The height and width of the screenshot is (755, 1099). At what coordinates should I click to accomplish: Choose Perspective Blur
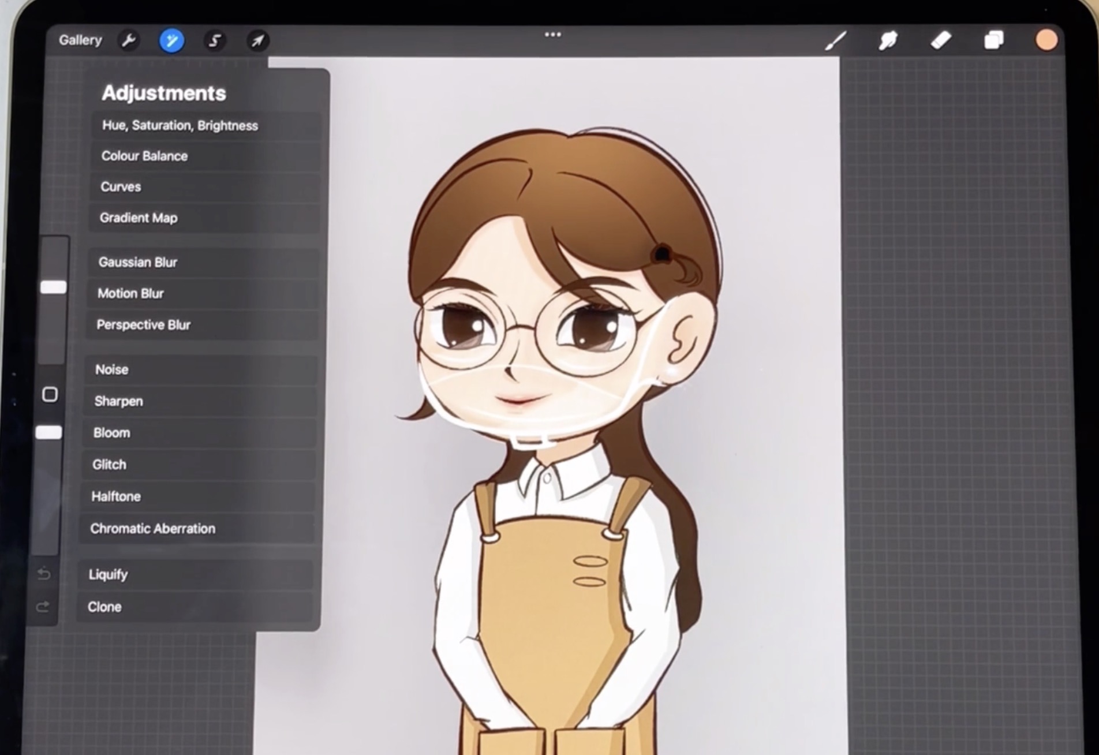[x=201, y=324]
